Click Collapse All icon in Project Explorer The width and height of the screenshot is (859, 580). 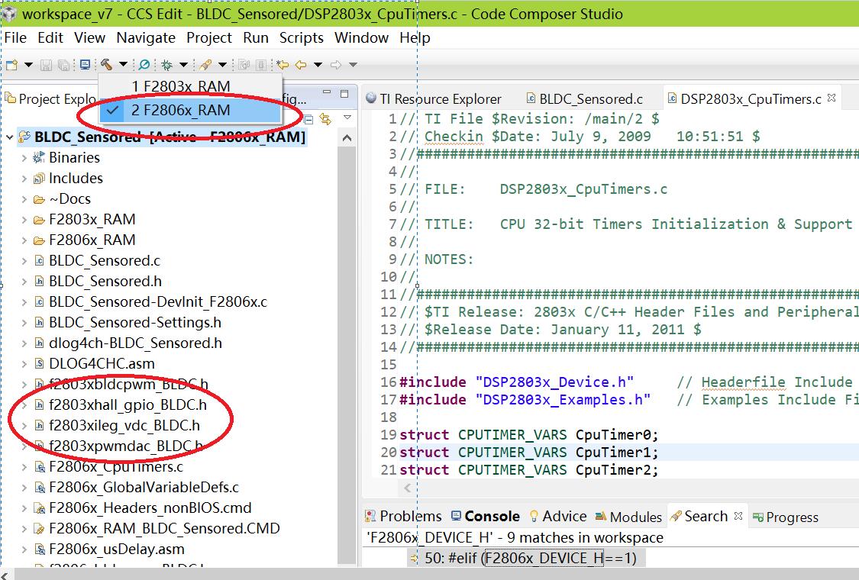coord(308,119)
